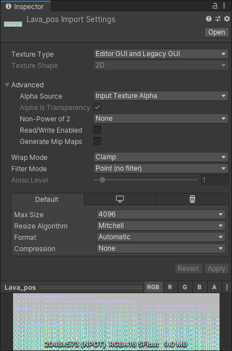Viewport: 232px width, 351px height.
Task: Collapse the Advanced section
Action: click(7, 85)
